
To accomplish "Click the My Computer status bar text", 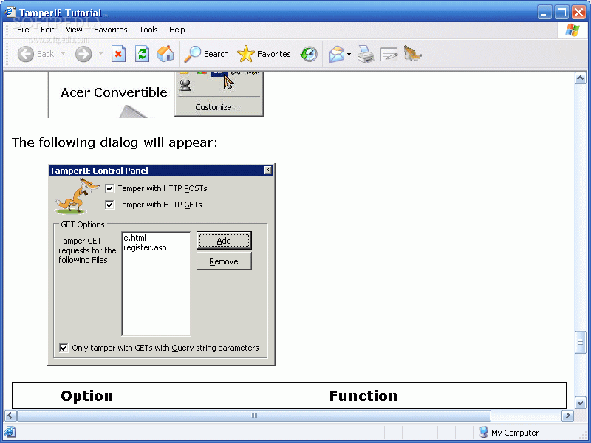I will click(x=515, y=433).
